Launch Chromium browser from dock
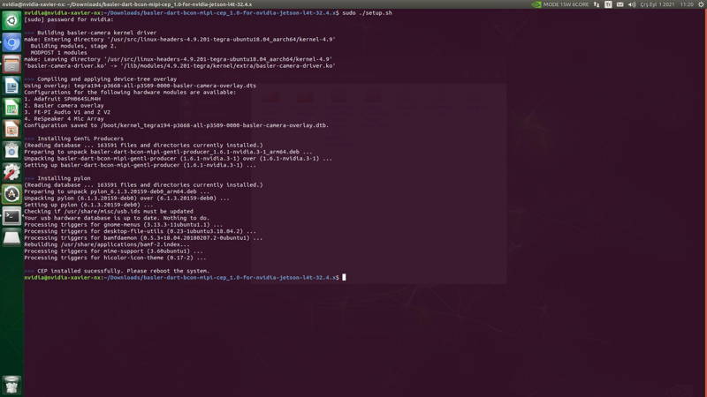The image size is (707, 397). tap(11, 42)
